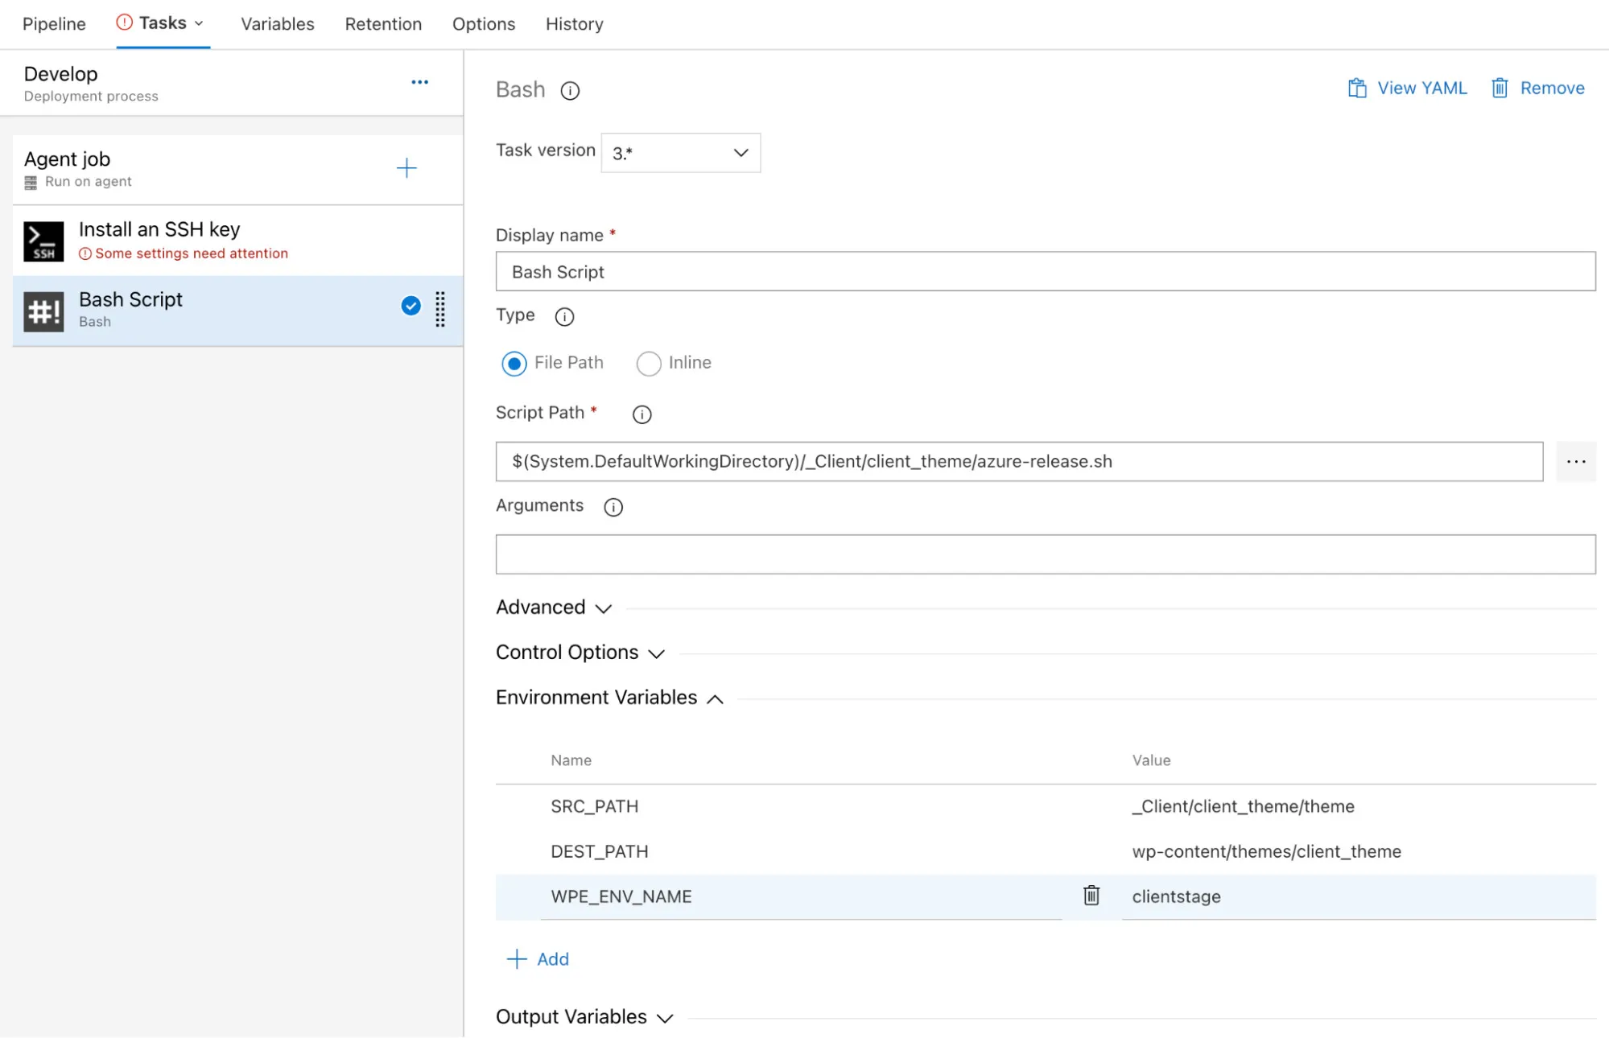
Task: Open the Arguments info tooltip
Action: (x=613, y=507)
